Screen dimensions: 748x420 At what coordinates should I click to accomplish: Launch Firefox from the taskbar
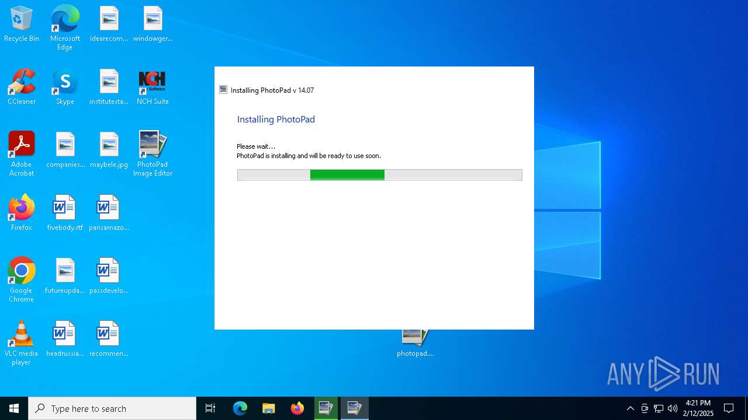pos(297,408)
